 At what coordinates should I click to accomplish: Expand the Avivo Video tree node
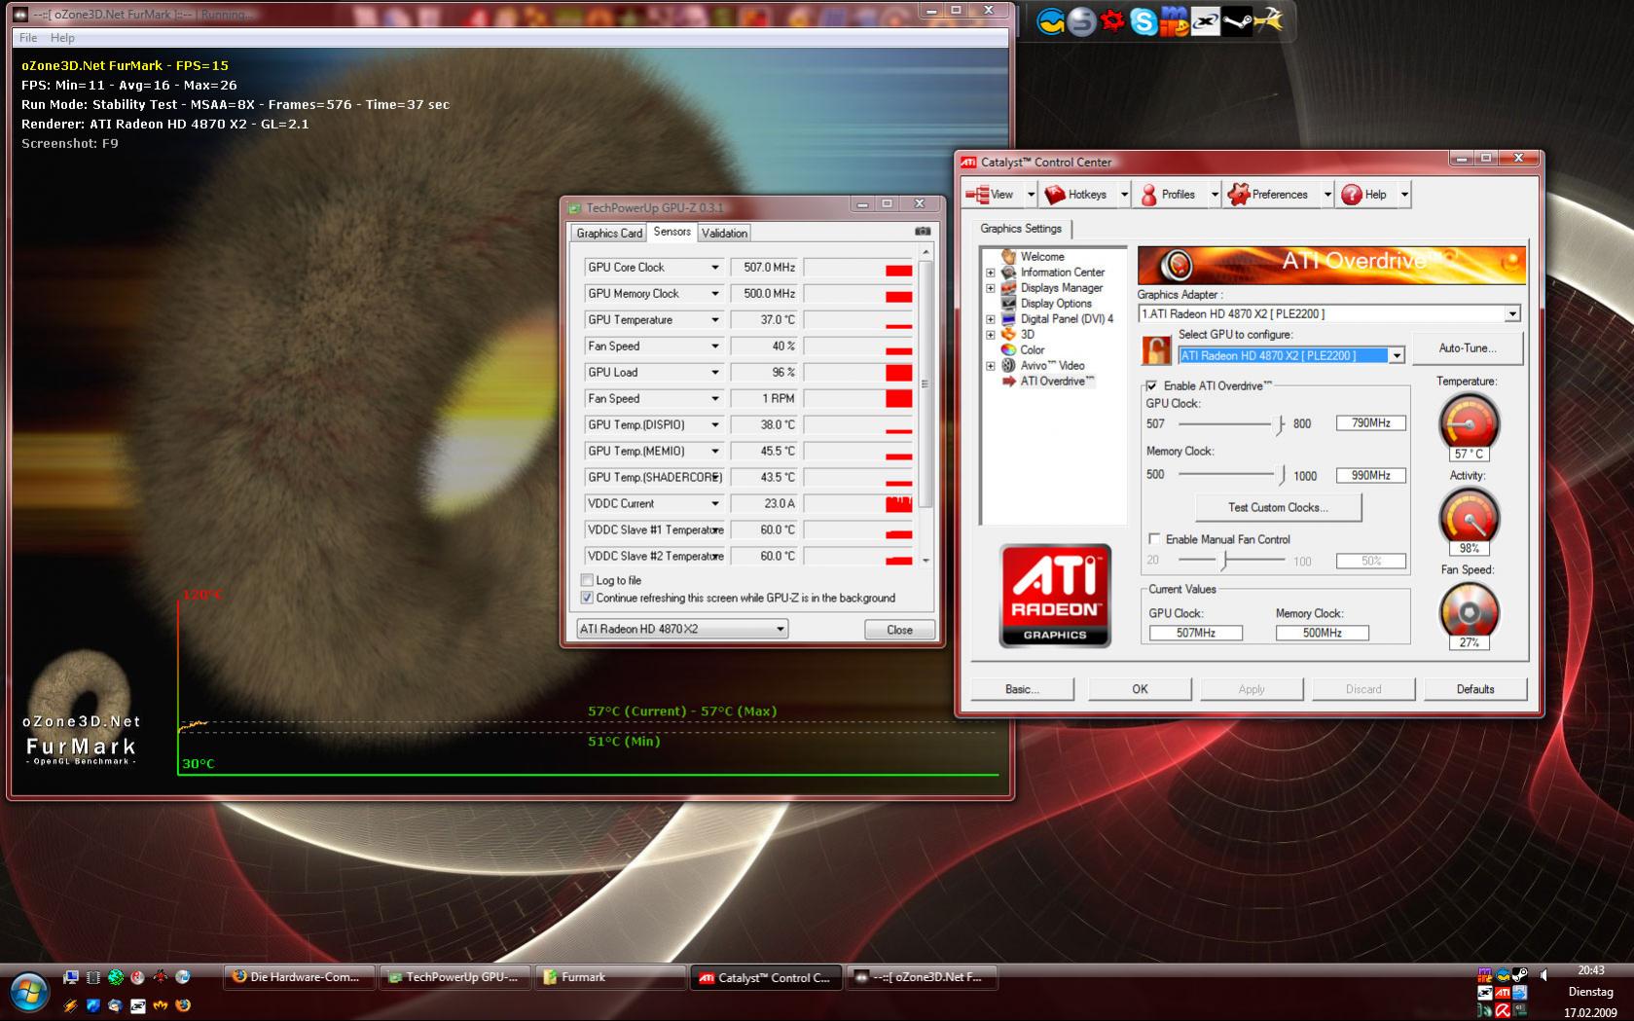coord(991,366)
